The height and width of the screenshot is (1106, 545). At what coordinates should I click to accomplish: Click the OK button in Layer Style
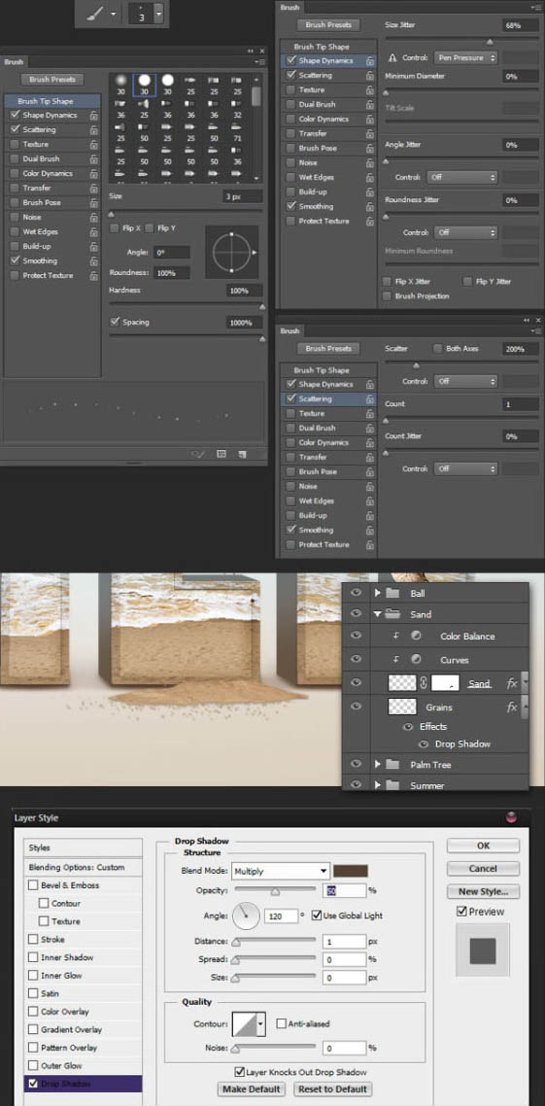coord(483,845)
